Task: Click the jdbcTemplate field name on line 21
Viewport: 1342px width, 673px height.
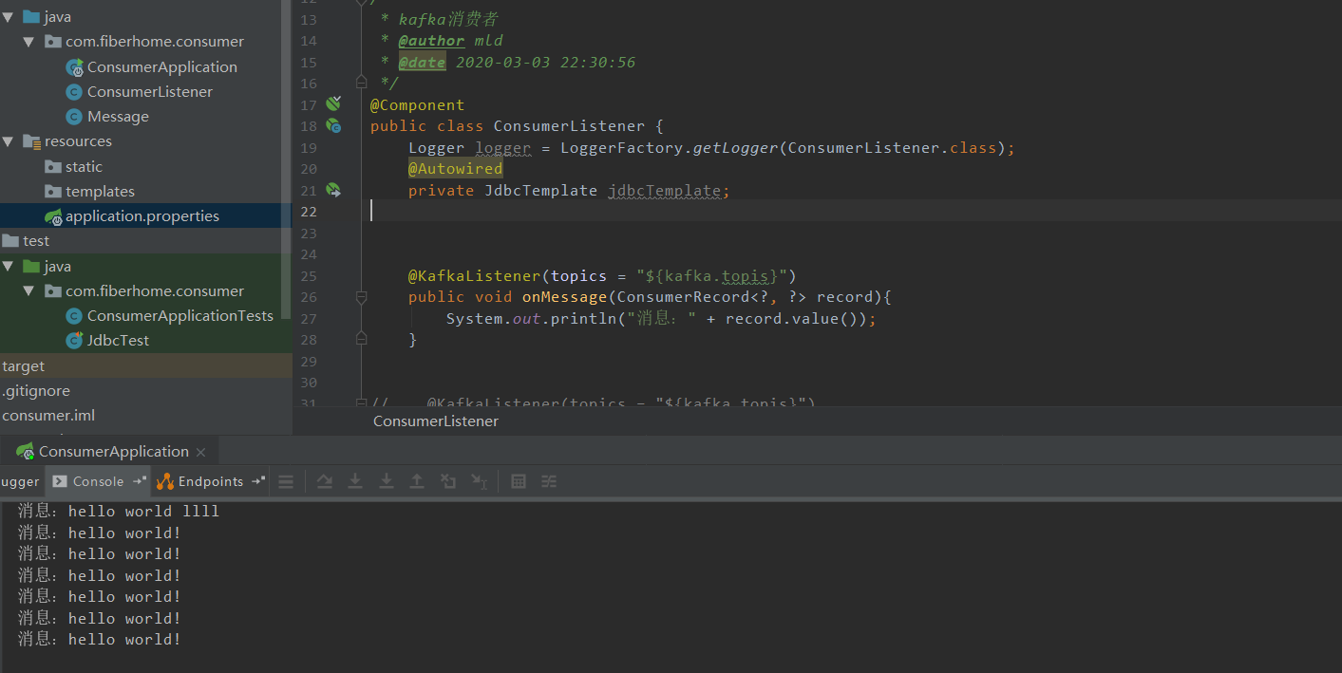Action: pyautogui.click(x=664, y=191)
